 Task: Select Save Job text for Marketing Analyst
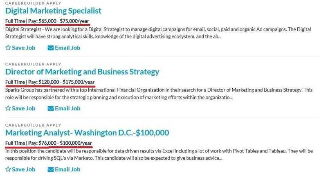point(24,170)
